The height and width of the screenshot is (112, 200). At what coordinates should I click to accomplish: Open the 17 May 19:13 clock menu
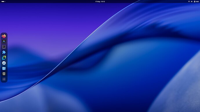100,1
